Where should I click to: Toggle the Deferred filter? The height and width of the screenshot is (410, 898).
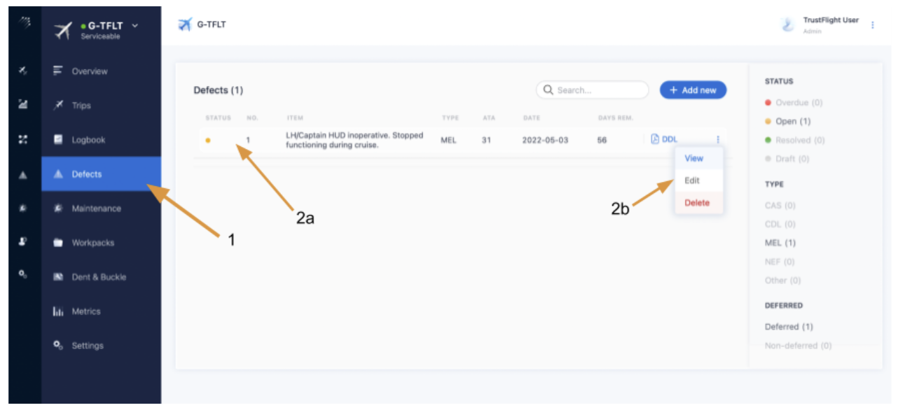click(789, 327)
